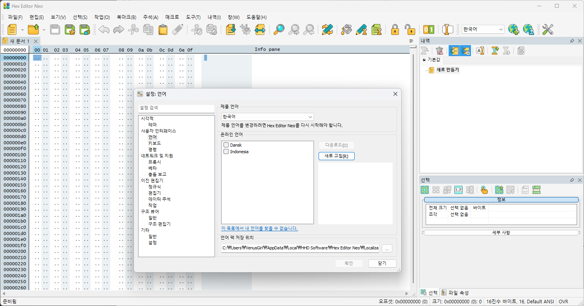Click the Find magnifier icon in toolbar
The height and width of the screenshot is (306, 584).
279,29
